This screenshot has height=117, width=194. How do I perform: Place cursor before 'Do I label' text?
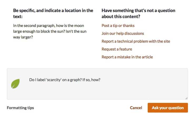coord(29,80)
